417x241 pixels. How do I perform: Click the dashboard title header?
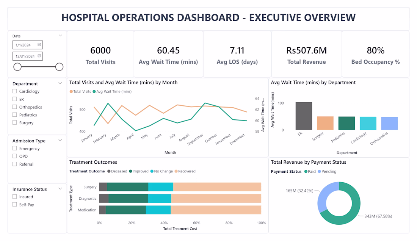pyautogui.click(x=208, y=17)
